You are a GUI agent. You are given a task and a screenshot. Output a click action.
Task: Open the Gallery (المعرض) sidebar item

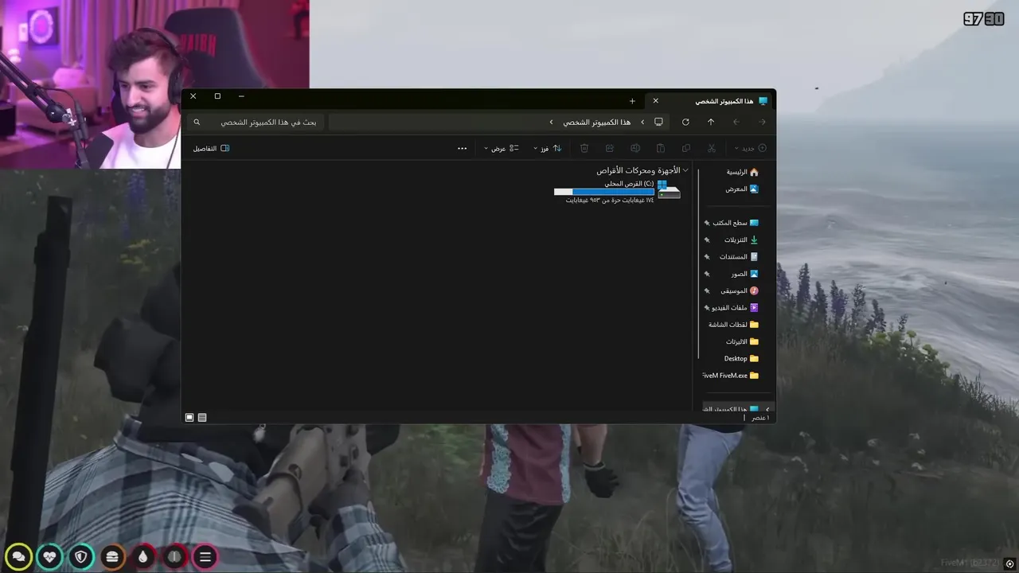[741, 189]
